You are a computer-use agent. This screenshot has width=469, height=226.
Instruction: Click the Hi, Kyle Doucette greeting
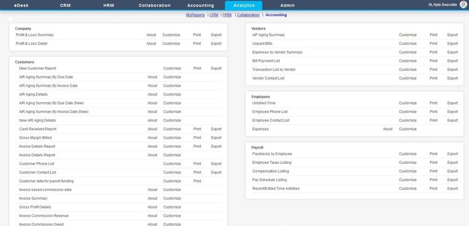point(443,5)
